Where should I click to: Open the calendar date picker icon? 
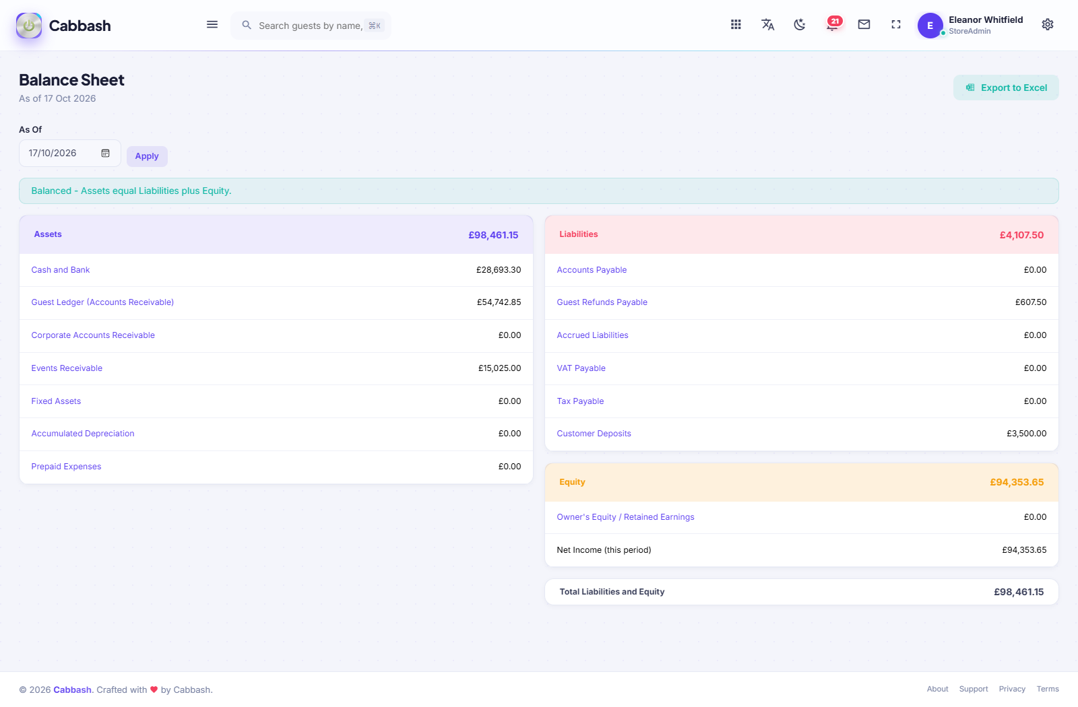106,154
